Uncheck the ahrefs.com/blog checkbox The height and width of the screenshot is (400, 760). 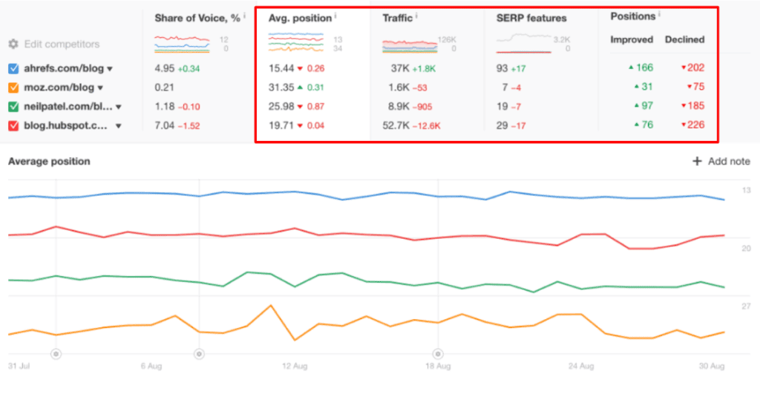[13, 68]
